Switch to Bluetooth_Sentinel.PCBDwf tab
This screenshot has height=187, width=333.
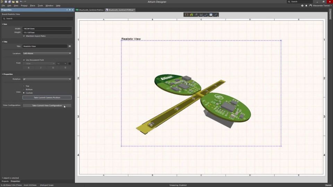pyautogui.click(x=120, y=10)
